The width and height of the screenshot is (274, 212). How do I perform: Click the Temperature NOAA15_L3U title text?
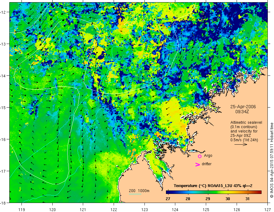(x=213, y=186)
